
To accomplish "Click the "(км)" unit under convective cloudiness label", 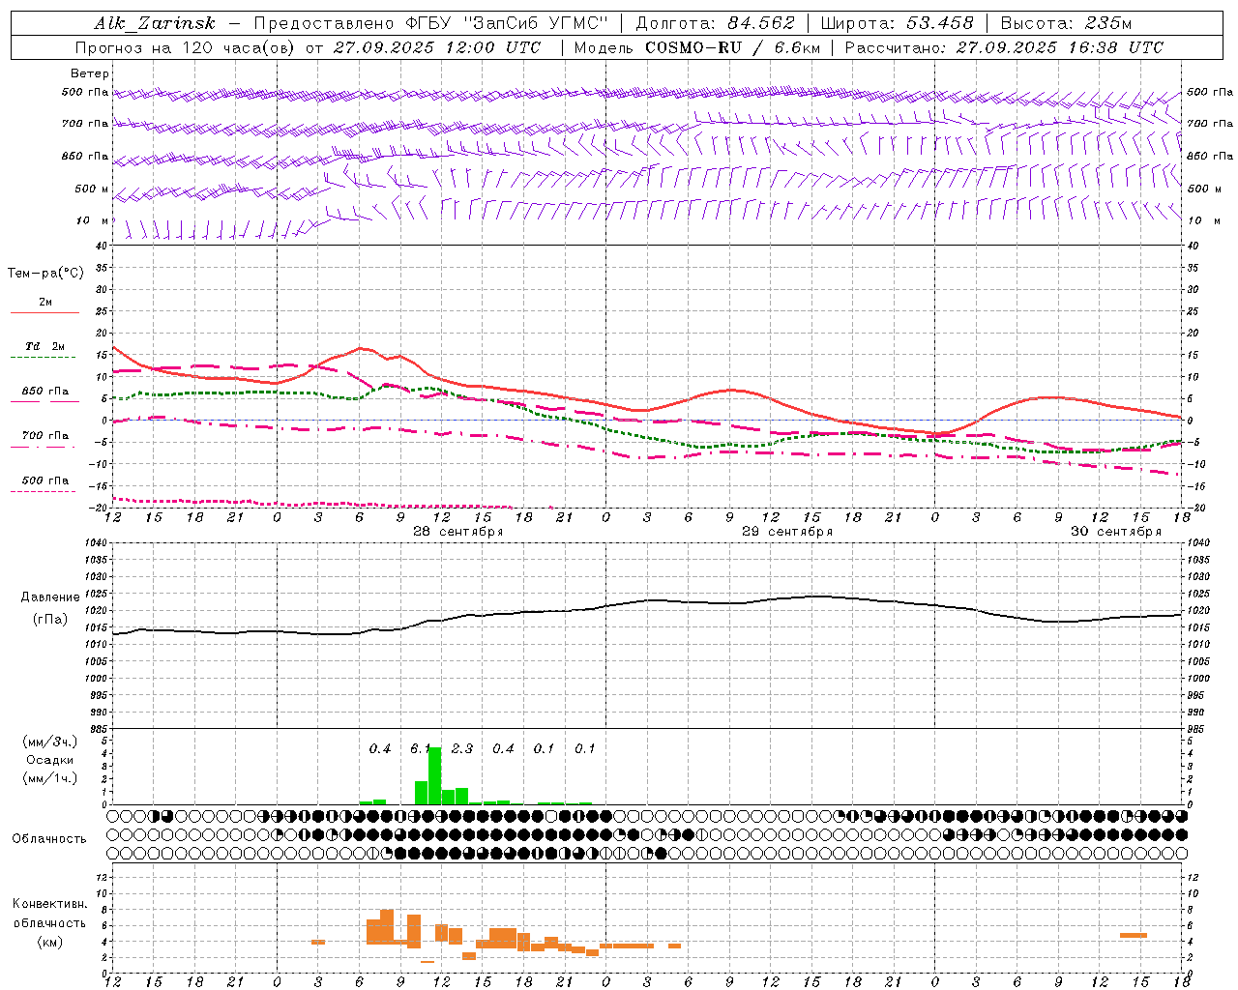I will [x=49, y=942].
